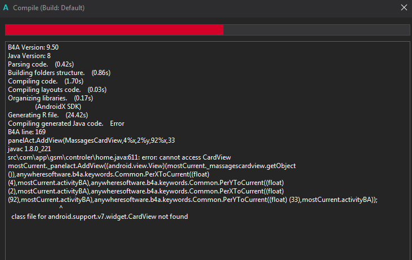412x260 pixels.
Task: Click the CardView class file not found message
Action: point(99,217)
